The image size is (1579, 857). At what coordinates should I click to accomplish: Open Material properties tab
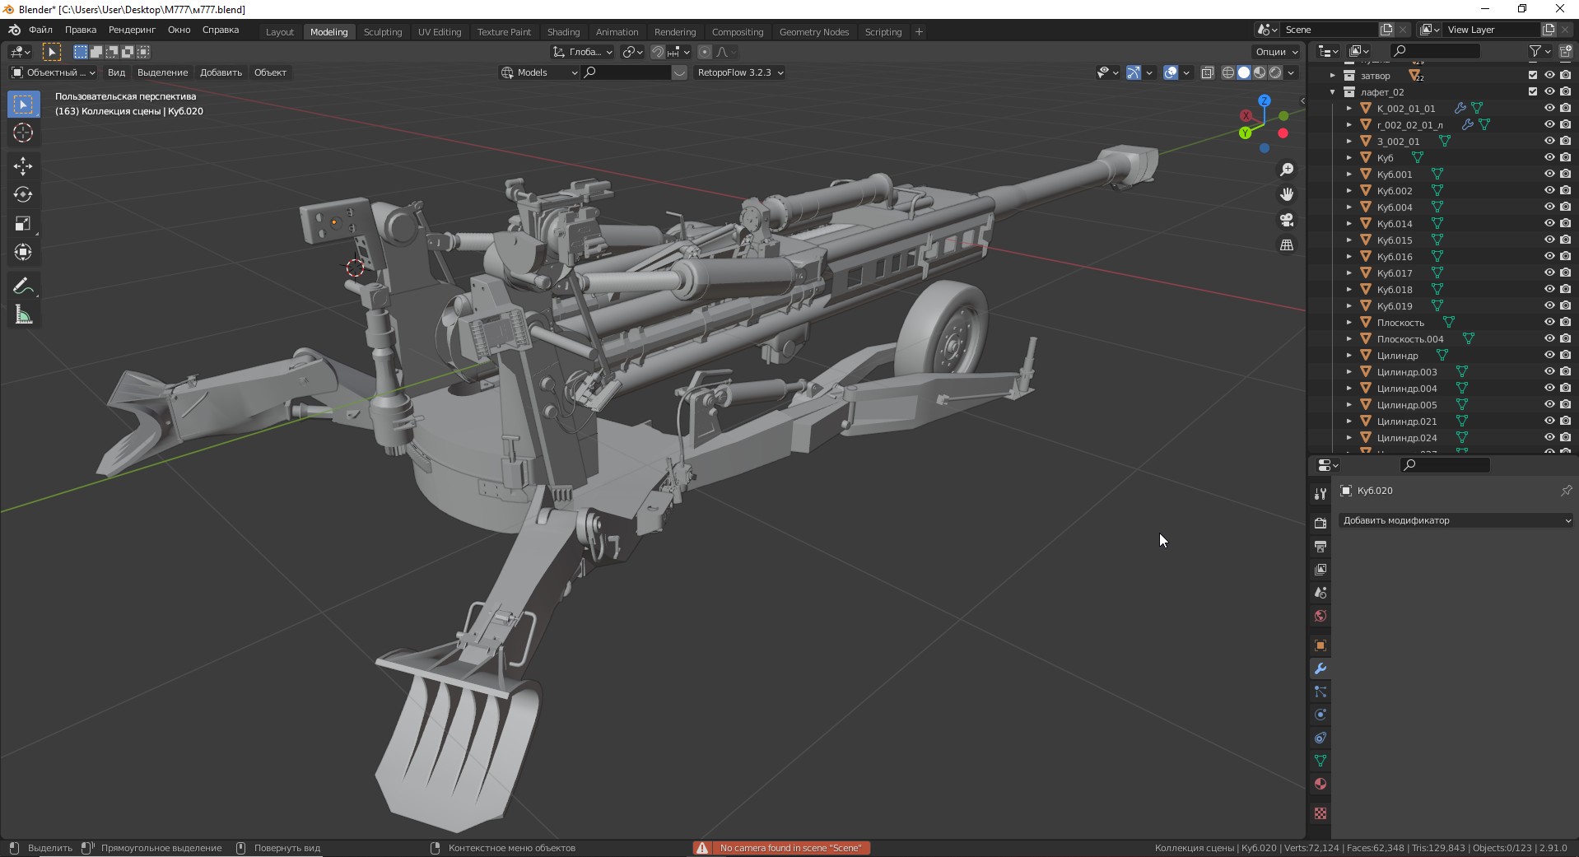click(1320, 784)
